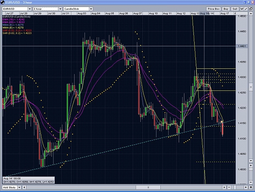Click the 1.4150 price axis label

(242, 123)
